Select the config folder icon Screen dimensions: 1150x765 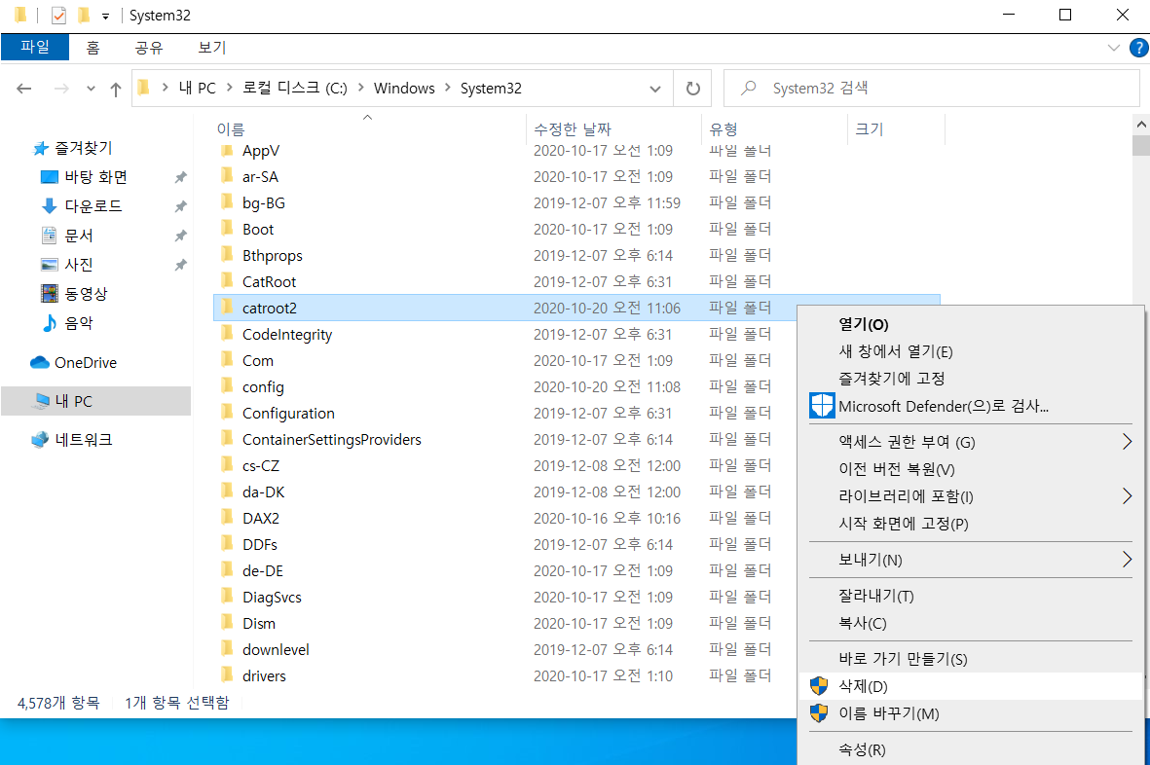[x=227, y=387]
